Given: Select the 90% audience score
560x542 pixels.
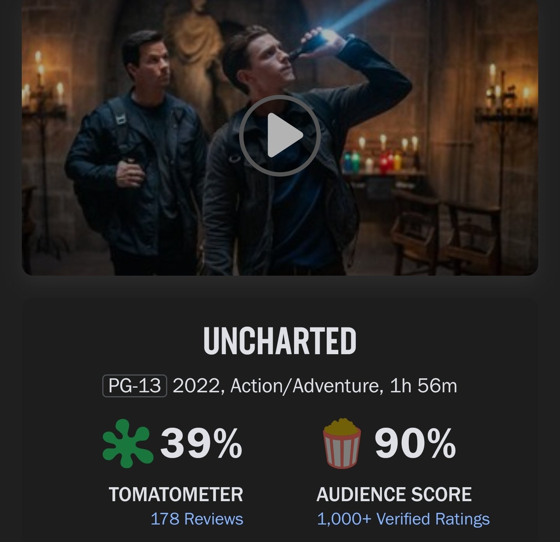Looking at the screenshot, I should coord(415,443).
